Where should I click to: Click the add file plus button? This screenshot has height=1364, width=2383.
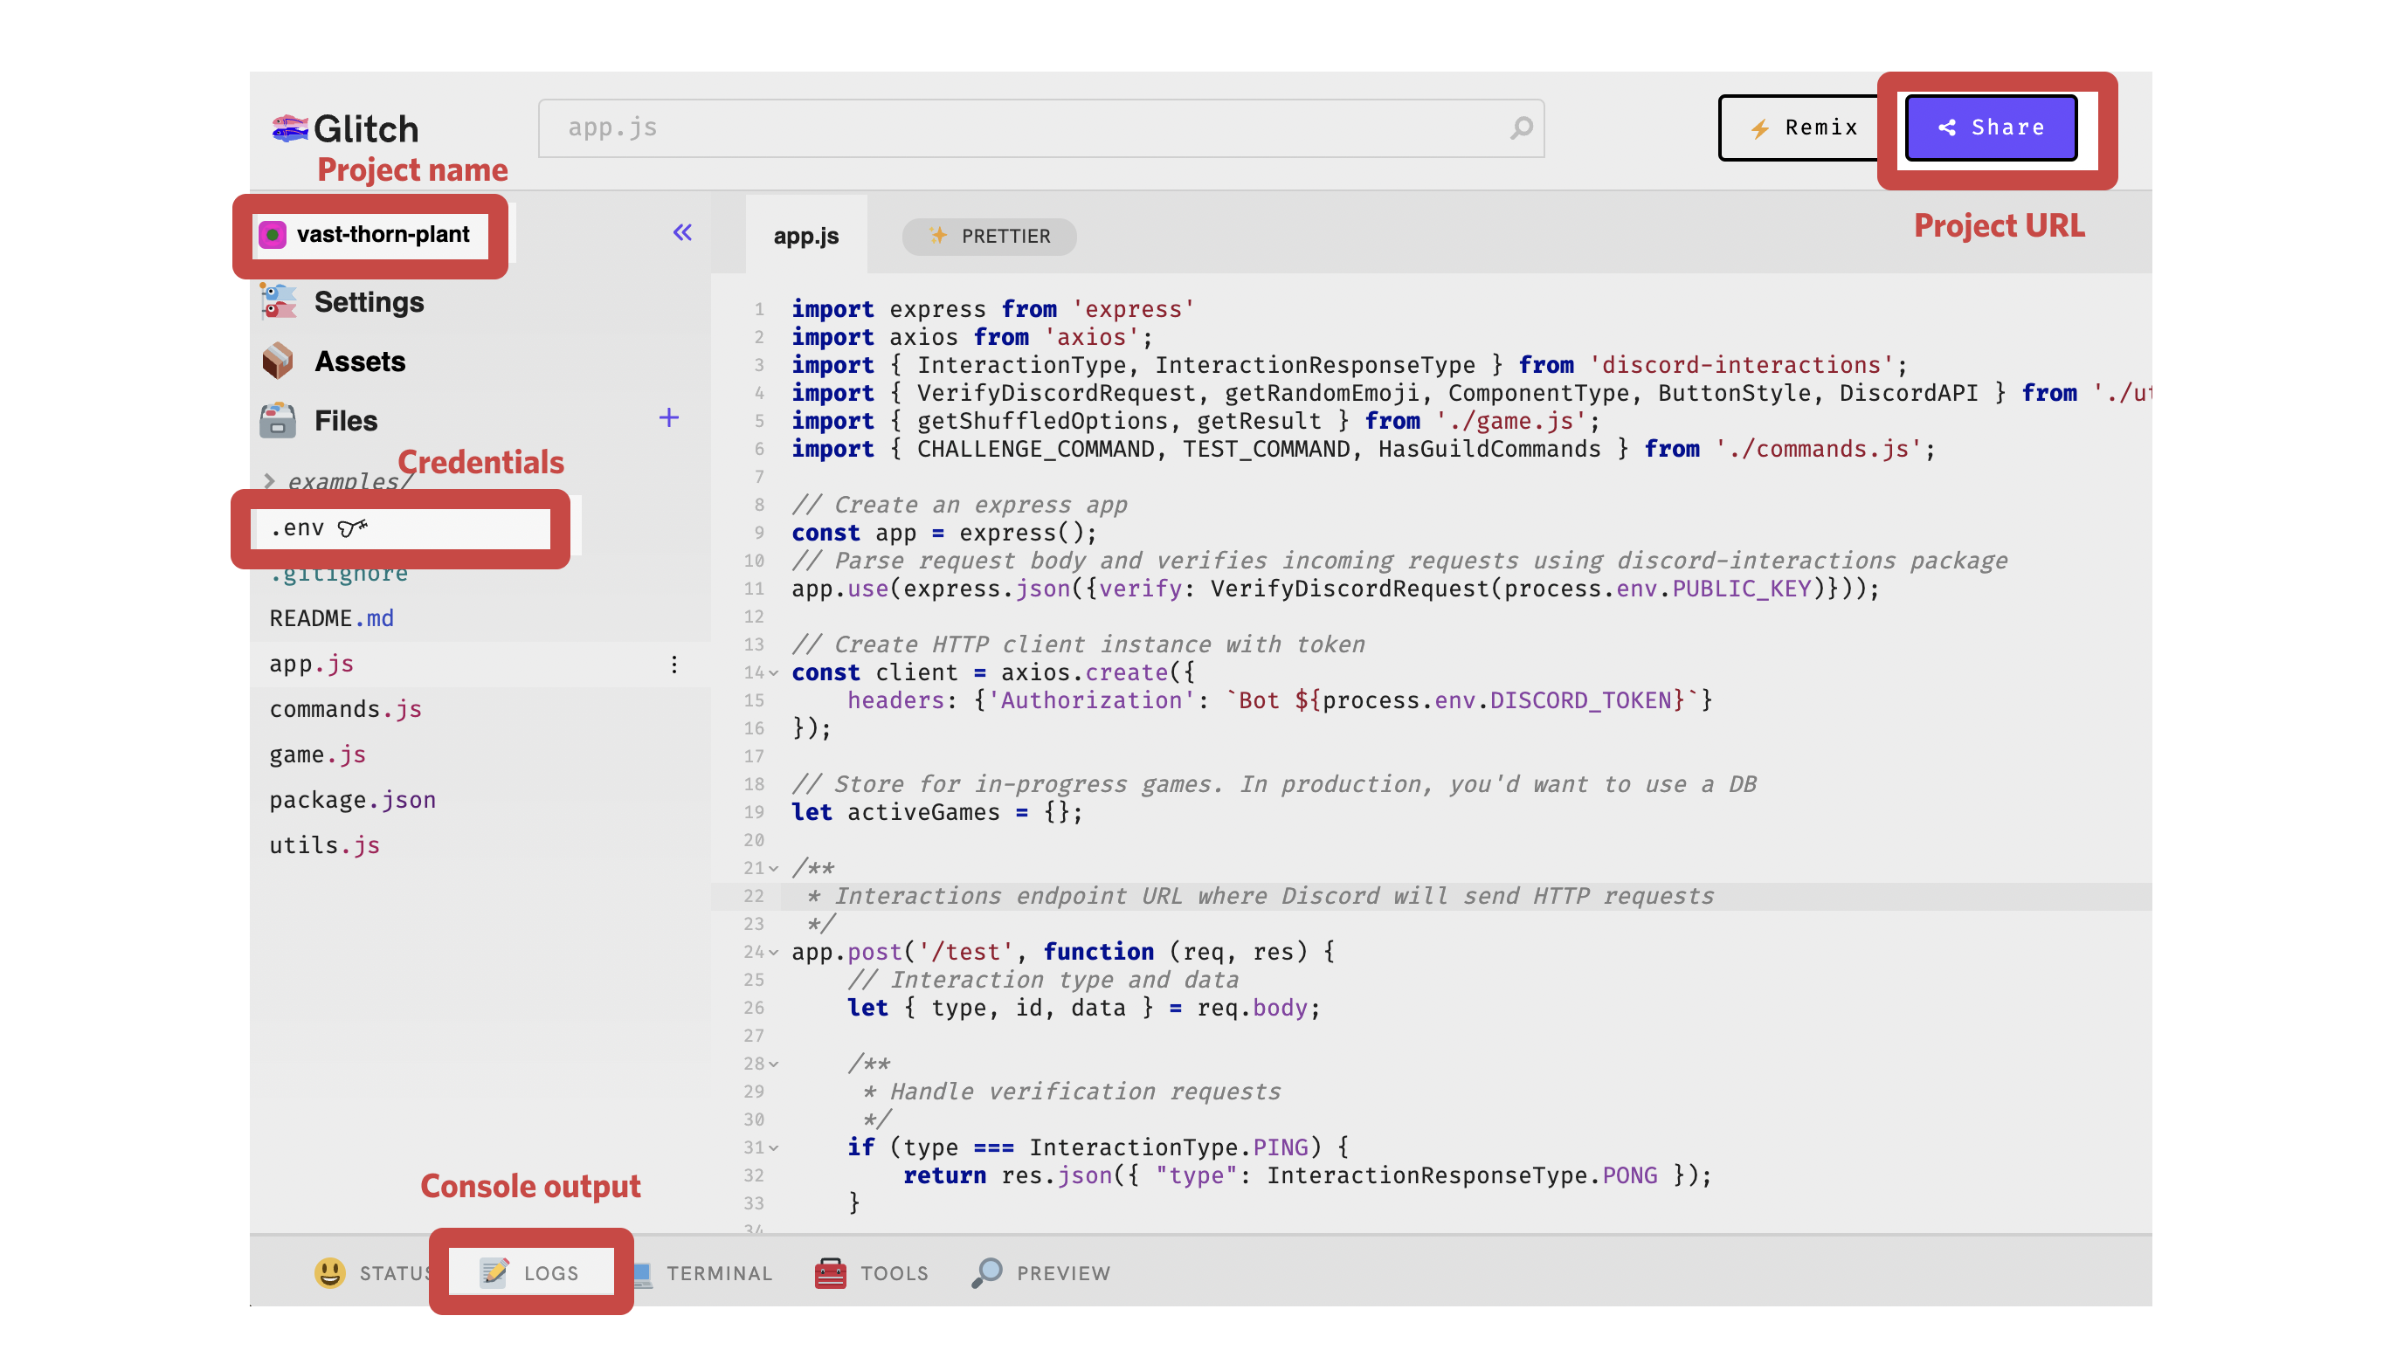pyautogui.click(x=669, y=418)
